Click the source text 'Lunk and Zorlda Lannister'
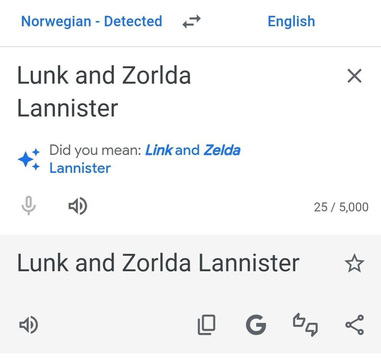 coord(104,91)
